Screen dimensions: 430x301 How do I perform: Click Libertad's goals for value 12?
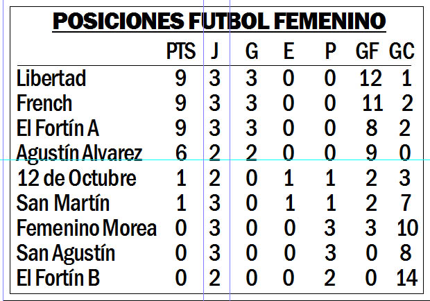point(370,78)
